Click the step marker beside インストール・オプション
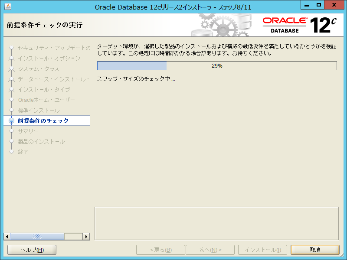Screen dimensions: 347x260 pyautogui.click(x=11, y=58)
